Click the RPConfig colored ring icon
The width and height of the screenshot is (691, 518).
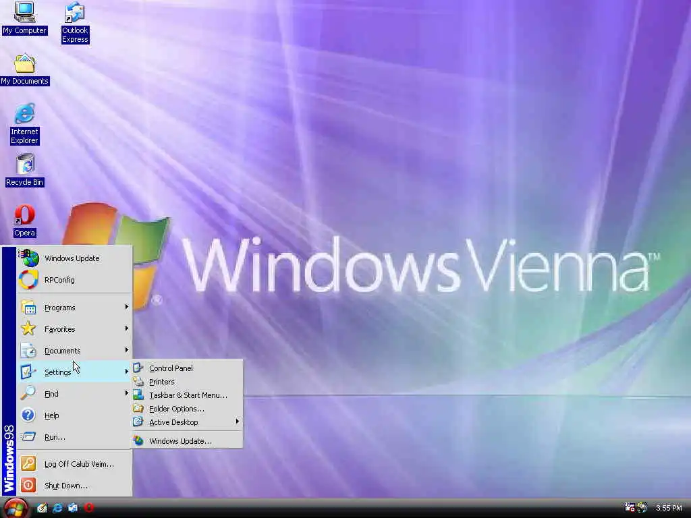[x=28, y=280]
